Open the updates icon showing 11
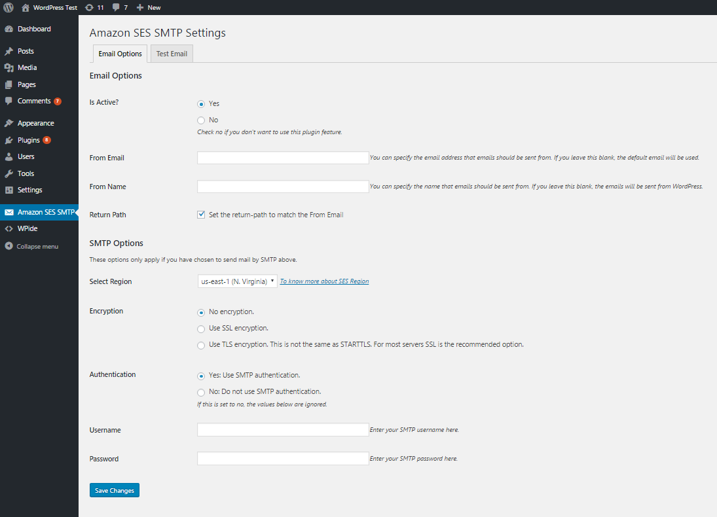The height and width of the screenshot is (517, 717). coord(89,7)
